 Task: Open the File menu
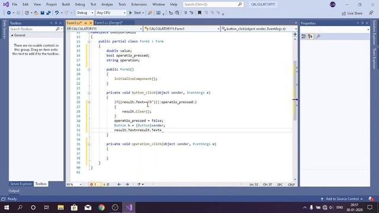[14, 4]
